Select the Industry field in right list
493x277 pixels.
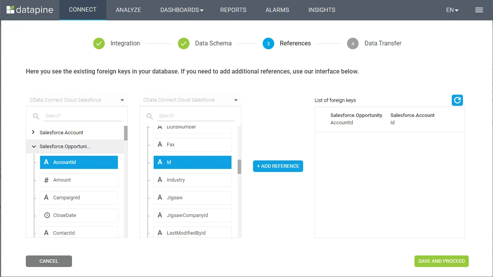(193, 180)
